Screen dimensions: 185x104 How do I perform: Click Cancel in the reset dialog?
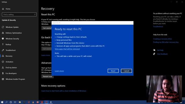pyautogui.click(x=126, y=71)
